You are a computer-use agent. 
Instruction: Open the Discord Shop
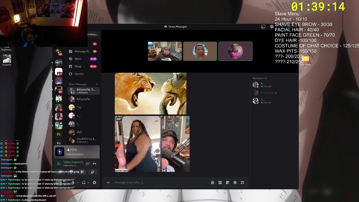point(83,66)
